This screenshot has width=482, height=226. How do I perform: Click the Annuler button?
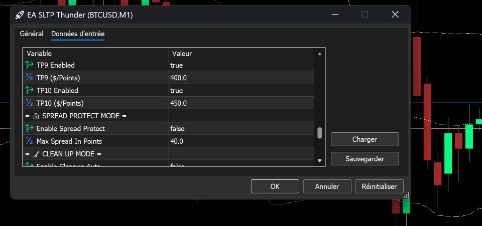point(327,186)
